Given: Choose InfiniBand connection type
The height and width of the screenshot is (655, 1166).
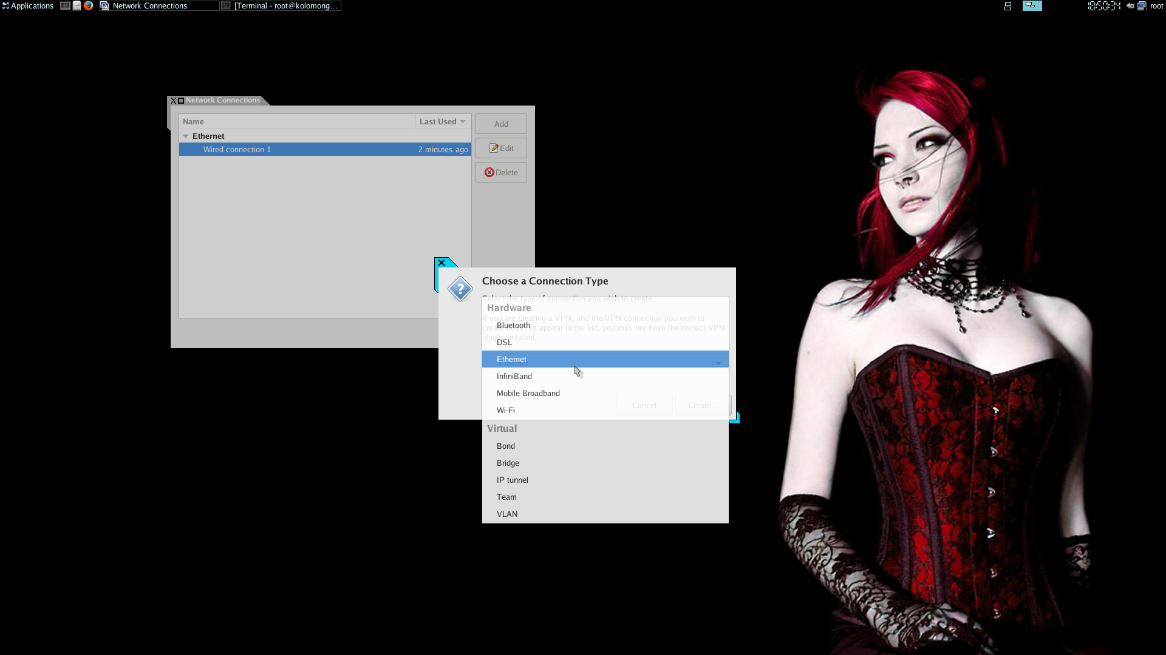Looking at the screenshot, I should (605, 376).
